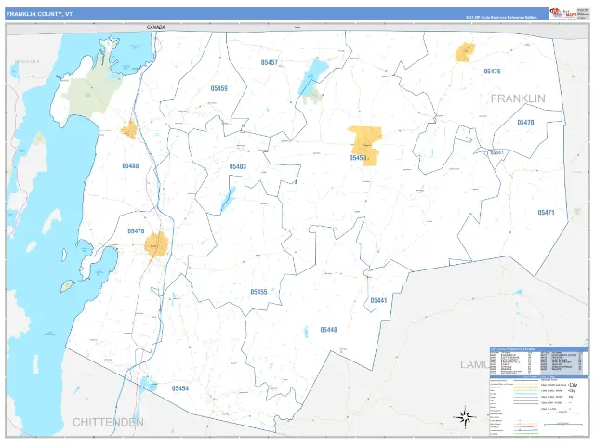Click ZIP code label 05471
Image resolution: width=595 pixels, height=446 pixels.
point(546,213)
